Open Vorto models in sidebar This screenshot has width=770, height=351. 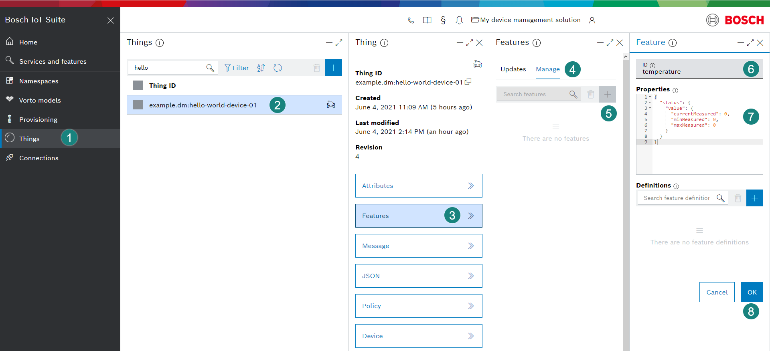(x=60, y=100)
